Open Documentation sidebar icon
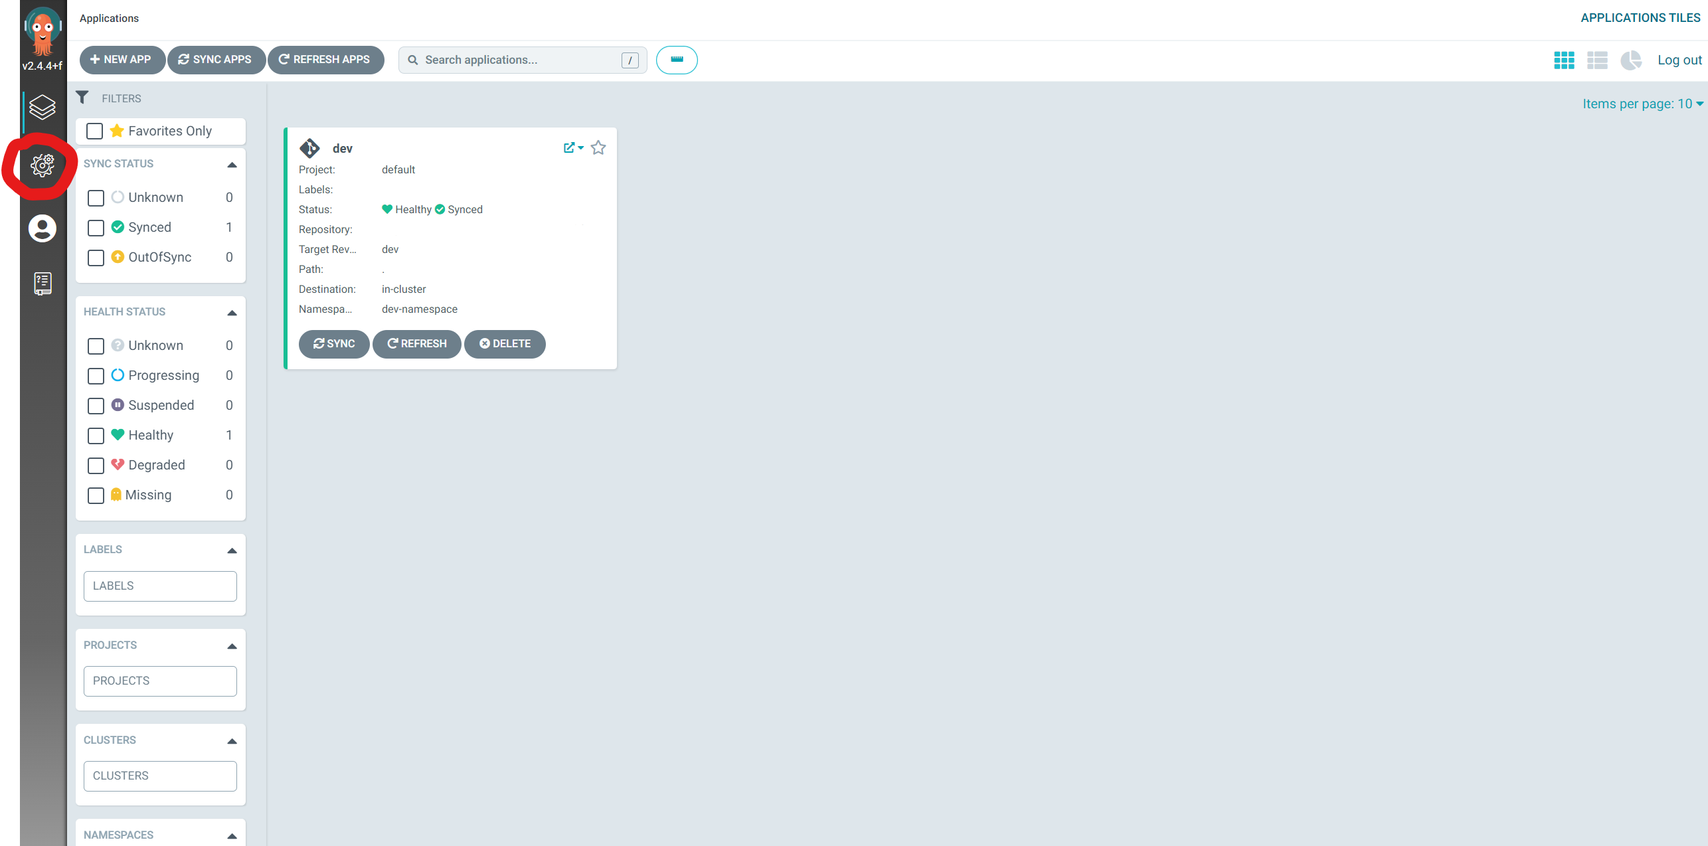This screenshot has height=846, width=1708. click(x=43, y=284)
